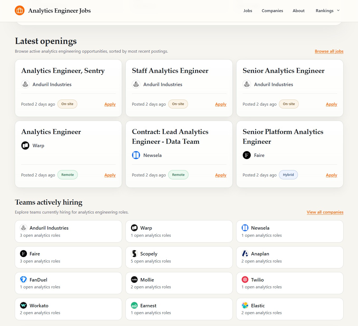Click the Scopely team logo
Screen dimensions: 358x326
134,254
